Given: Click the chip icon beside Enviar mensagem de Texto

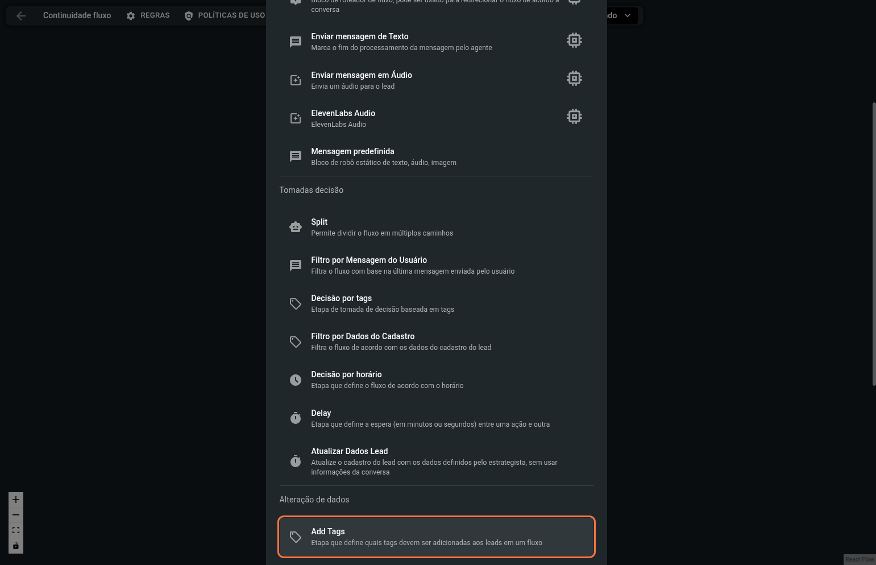Looking at the screenshot, I should (574, 40).
